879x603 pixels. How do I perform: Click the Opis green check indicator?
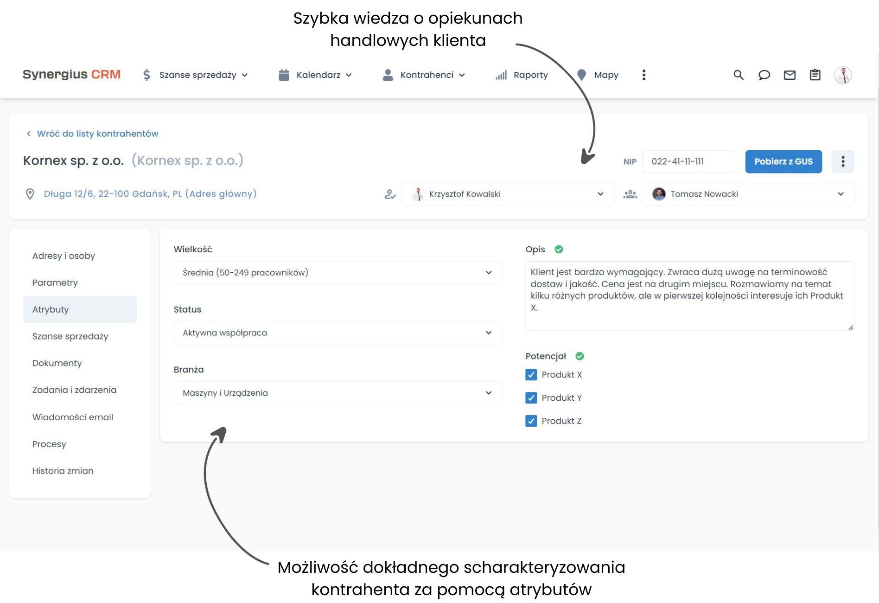click(559, 249)
